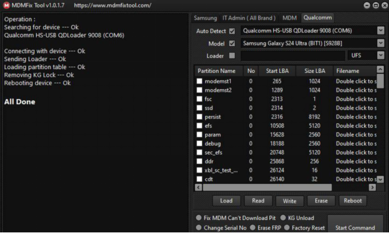Check the persist partition checkbox
The width and height of the screenshot is (389, 233).
(x=199, y=117)
